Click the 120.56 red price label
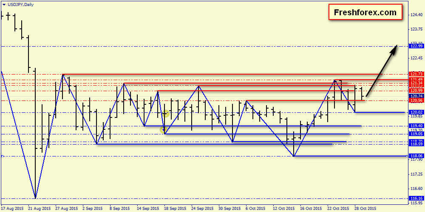The image size is (425, 212). [x=416, y=100]
